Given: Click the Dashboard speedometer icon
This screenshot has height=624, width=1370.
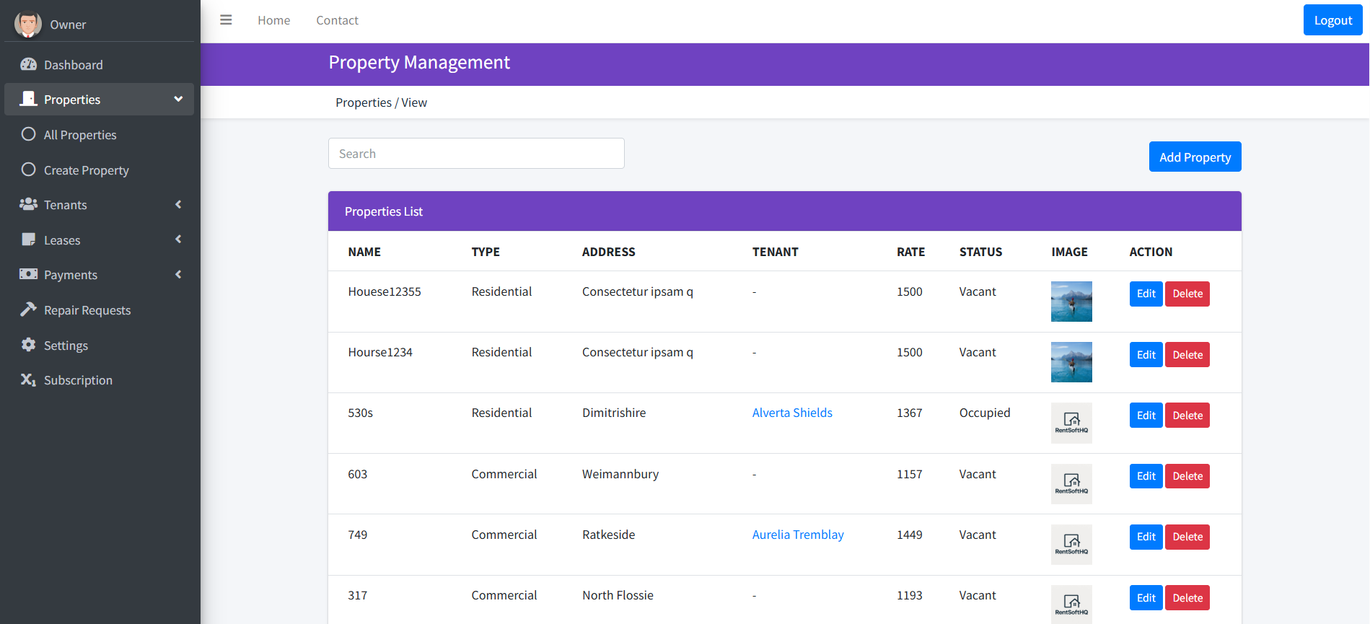Looking at the screenshot, I should [x=28, y=64].
